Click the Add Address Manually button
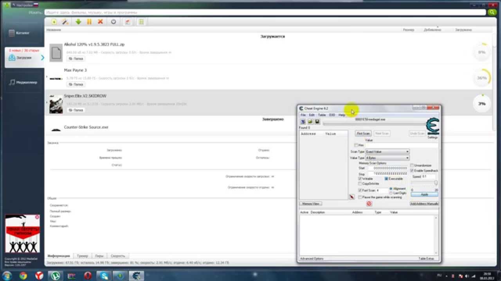This screenshot has width=501, height=281. point(424,204)
